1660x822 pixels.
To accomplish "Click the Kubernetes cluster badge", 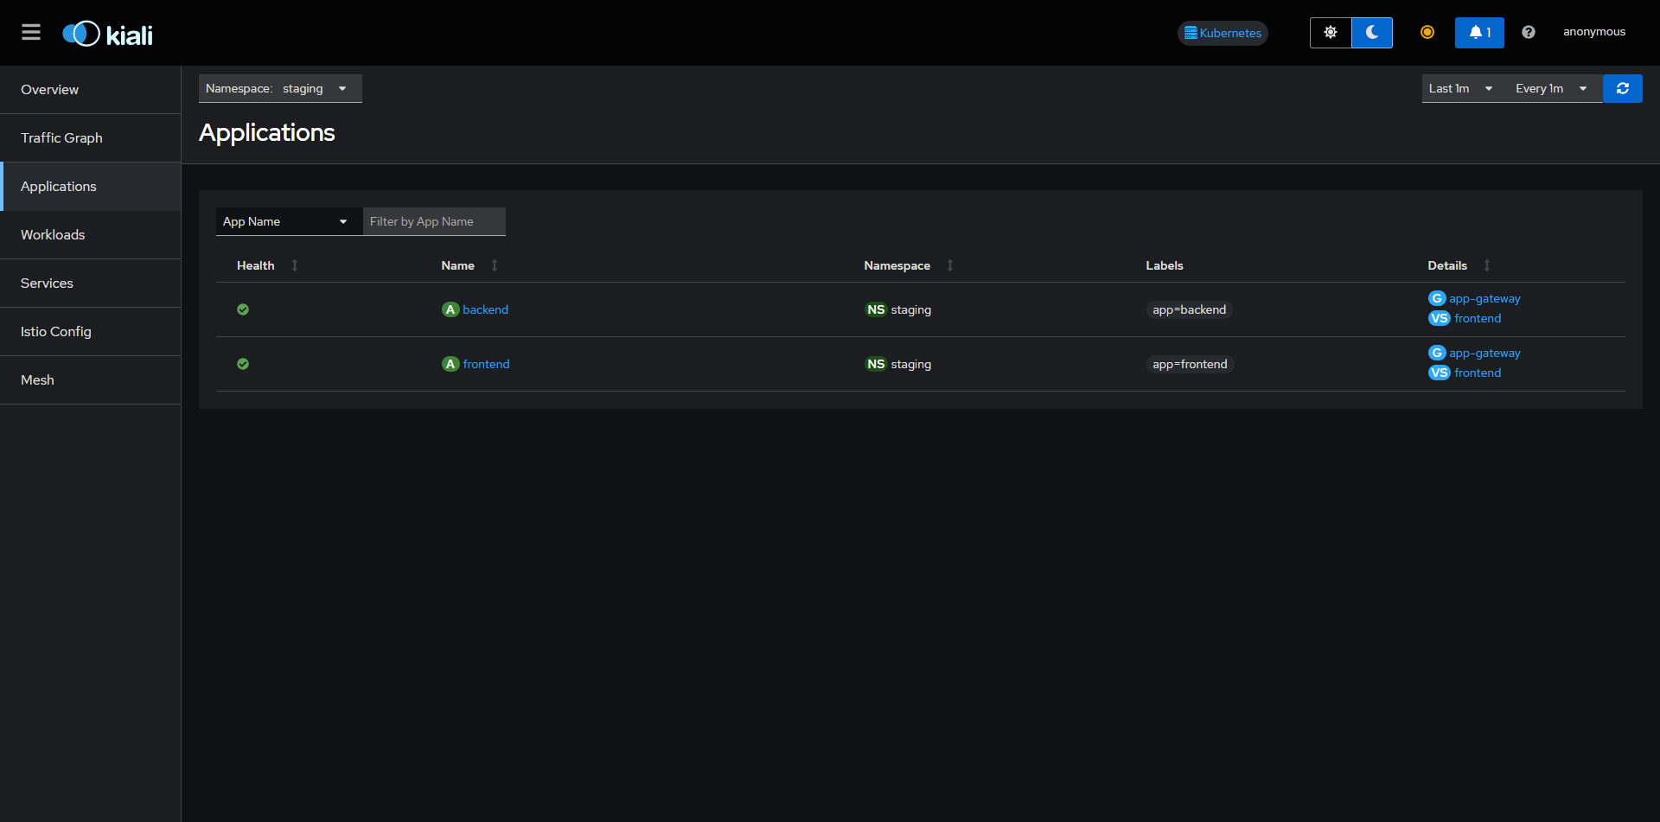I will [1222, 33].
